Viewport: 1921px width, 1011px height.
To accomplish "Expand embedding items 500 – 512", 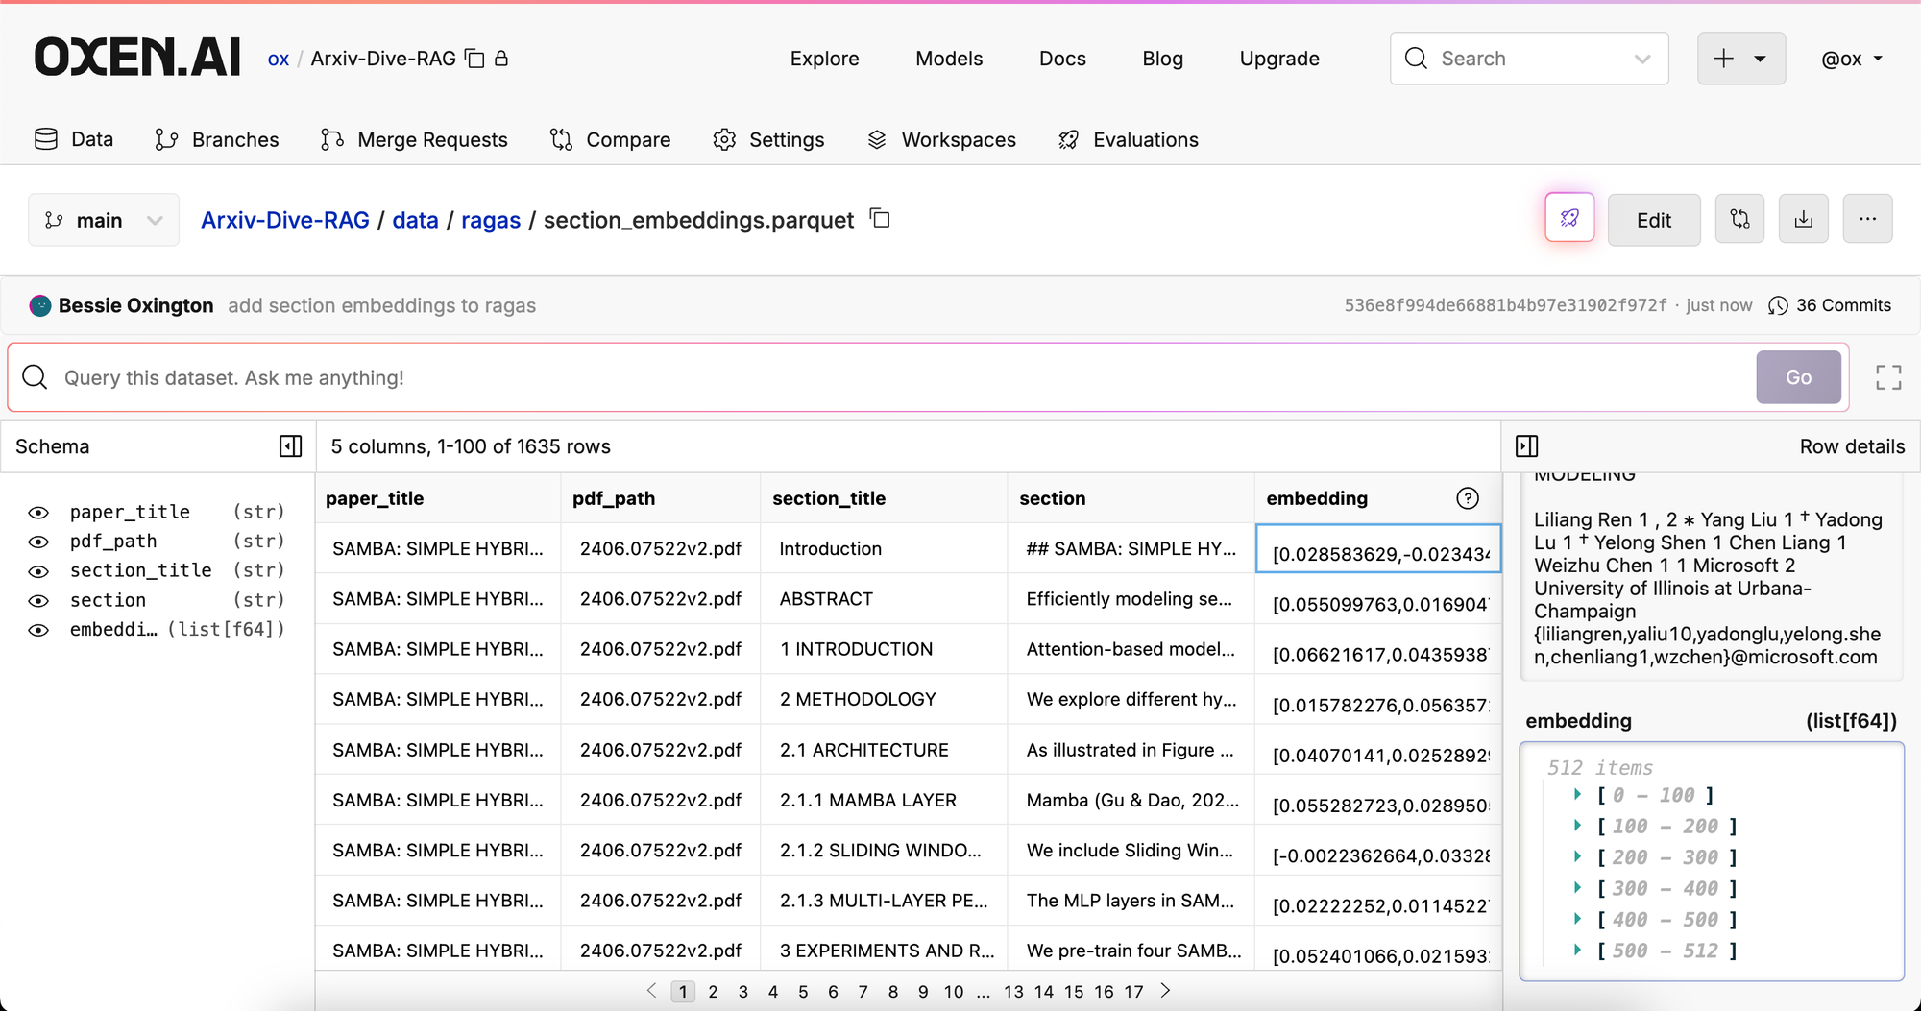I will pos(1577,950).
